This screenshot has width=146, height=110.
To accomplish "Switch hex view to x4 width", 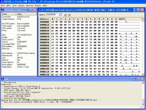I will 69,15.
